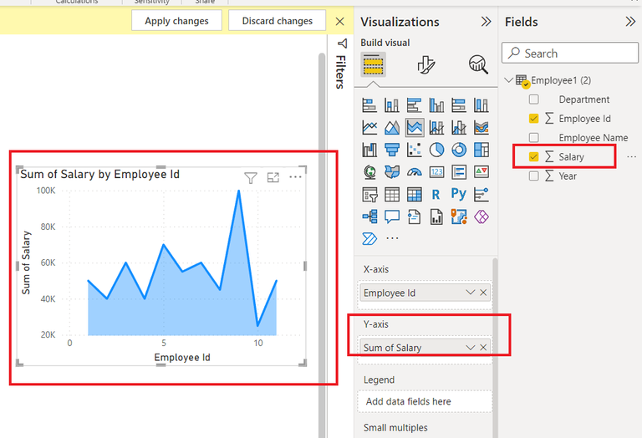The width and height of the screenshot is (642, 438).
Task: Choose the Stacked area chart visual
Action: (415, 128)
